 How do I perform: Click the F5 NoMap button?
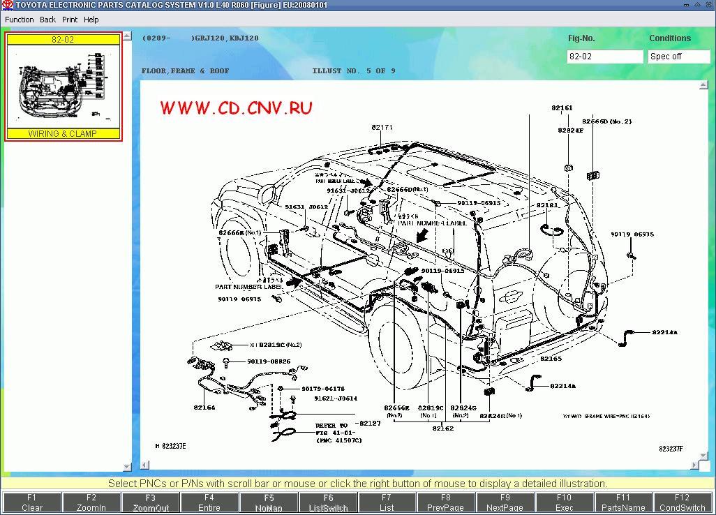(x=269, y=502)
